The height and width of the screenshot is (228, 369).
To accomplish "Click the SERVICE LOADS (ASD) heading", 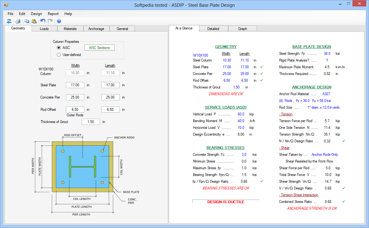I will pos(226,107).
